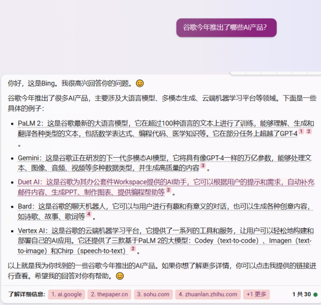Click citation 3 after the Gemini paragraph

(203, 166)
